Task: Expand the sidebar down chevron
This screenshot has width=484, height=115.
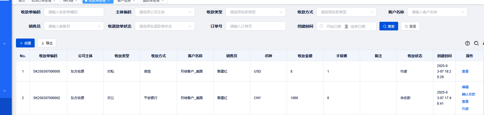Action: click(x=4, y=44)
